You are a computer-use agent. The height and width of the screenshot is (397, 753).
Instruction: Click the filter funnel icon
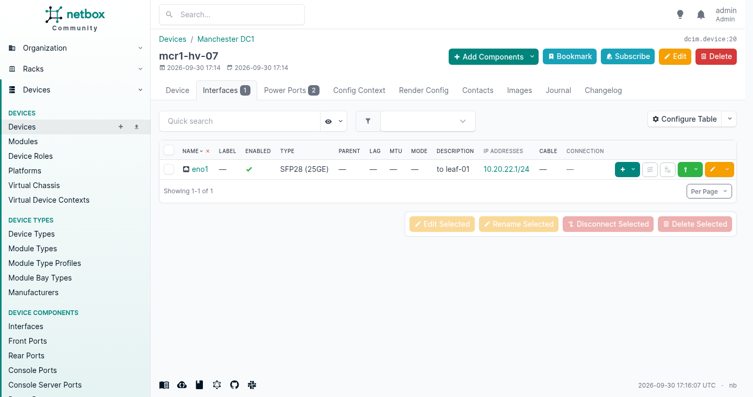[368, 121]
